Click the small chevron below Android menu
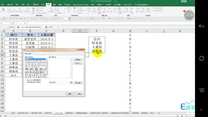 click(x=201, y=110)
